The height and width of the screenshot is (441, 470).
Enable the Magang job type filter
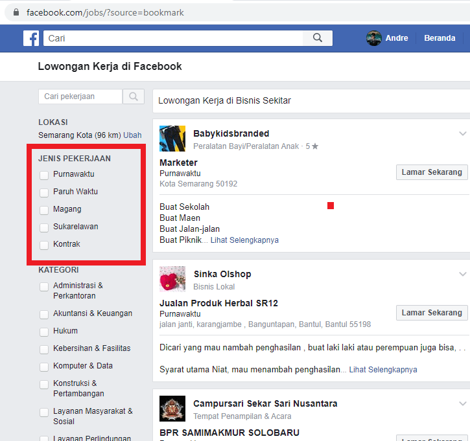[x=44, y=210]
